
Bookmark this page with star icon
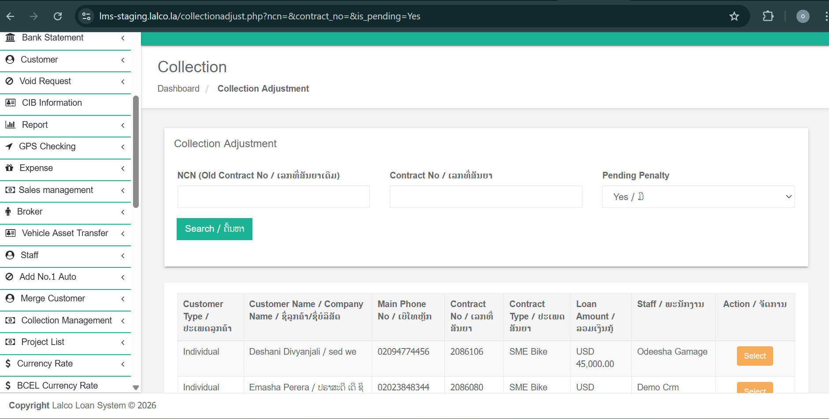[734, 16]
